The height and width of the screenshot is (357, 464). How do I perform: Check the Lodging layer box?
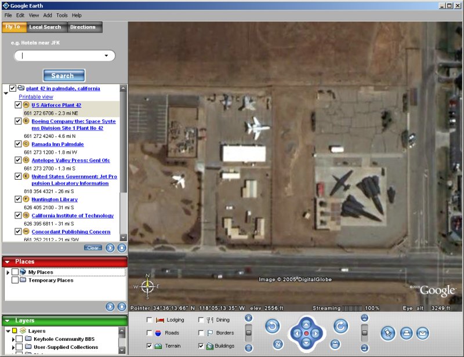pyautogui.click(x=150, y=320)
